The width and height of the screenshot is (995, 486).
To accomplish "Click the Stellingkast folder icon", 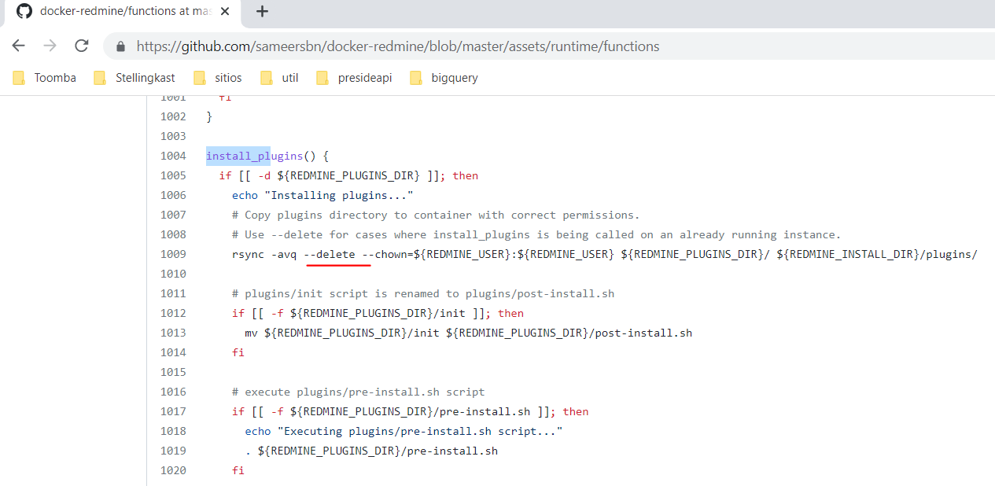I will [100, 77].
